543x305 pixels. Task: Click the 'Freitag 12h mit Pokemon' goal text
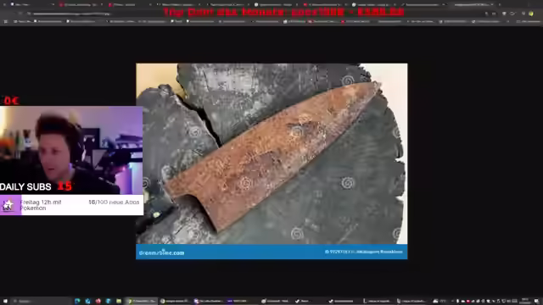[x=41, y=205]
